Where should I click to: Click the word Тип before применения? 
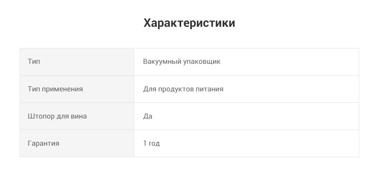pos(34,89)
